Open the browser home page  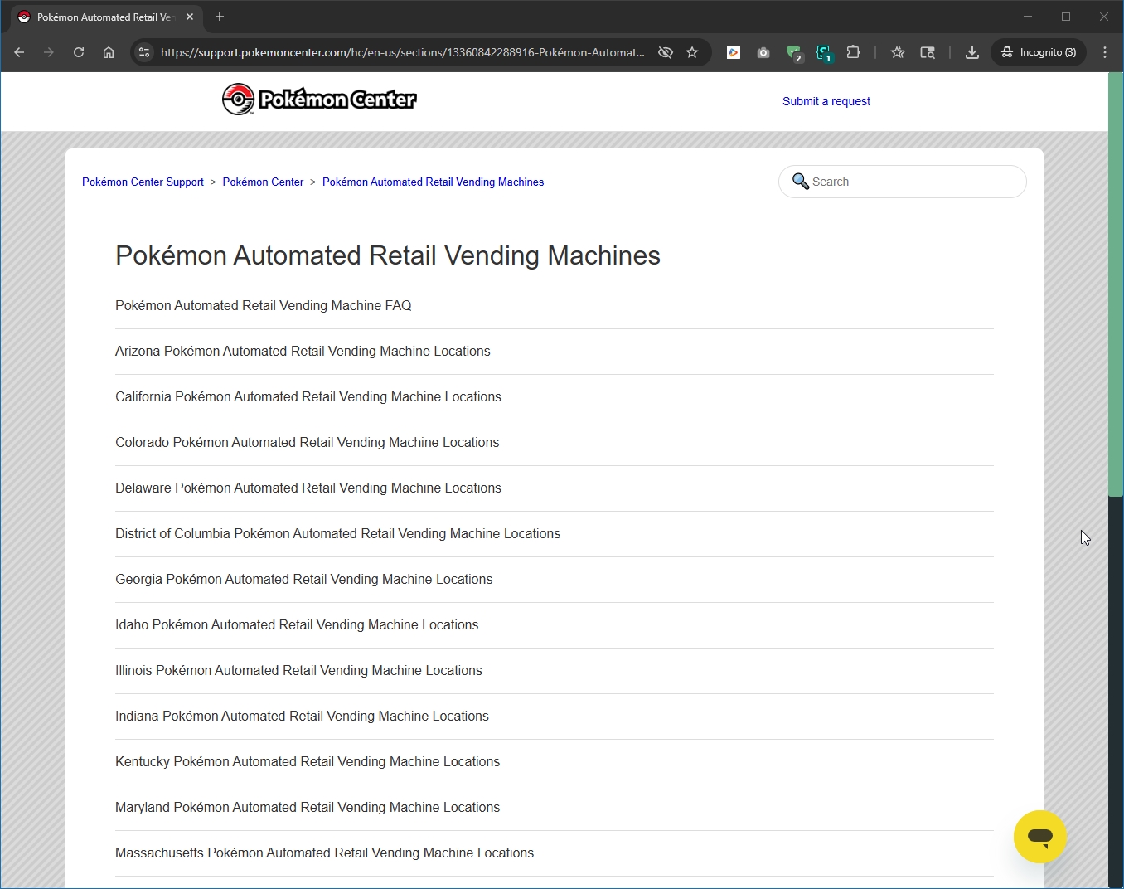coord(109,52)
